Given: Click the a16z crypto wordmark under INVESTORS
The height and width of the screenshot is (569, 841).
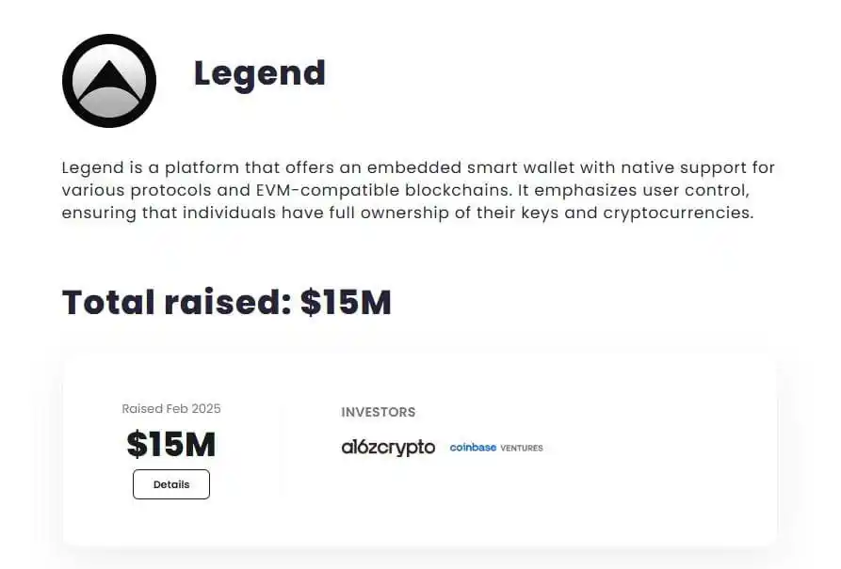Looking at the screenshot, I should click(388, 448).
